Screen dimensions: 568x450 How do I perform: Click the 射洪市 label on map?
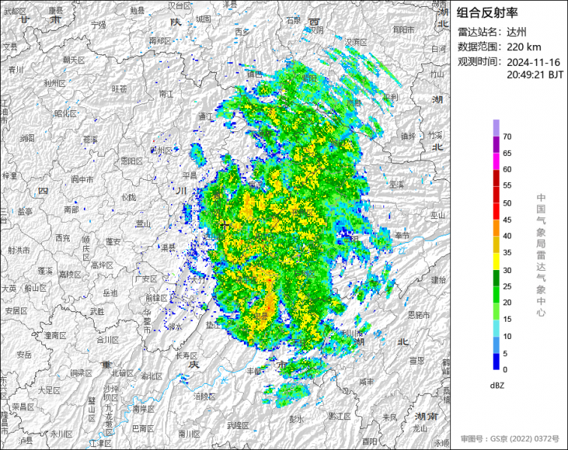point(19,250)
